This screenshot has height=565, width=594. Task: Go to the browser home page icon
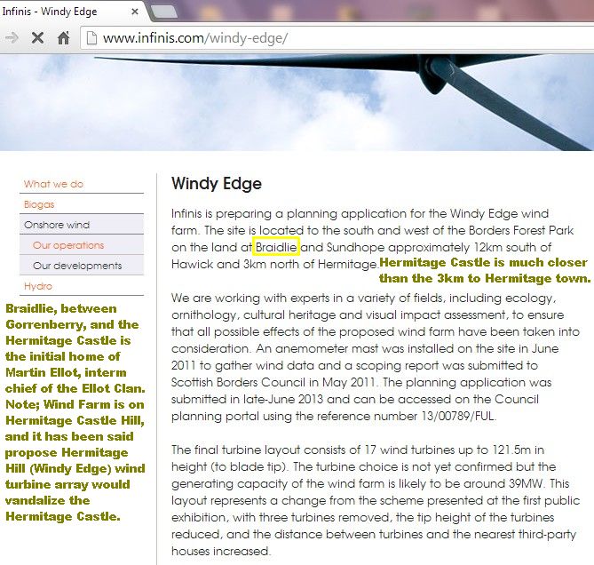[x=64, y=38]
